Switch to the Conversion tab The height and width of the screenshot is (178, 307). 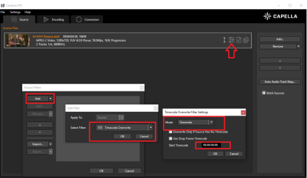[87, 19]
